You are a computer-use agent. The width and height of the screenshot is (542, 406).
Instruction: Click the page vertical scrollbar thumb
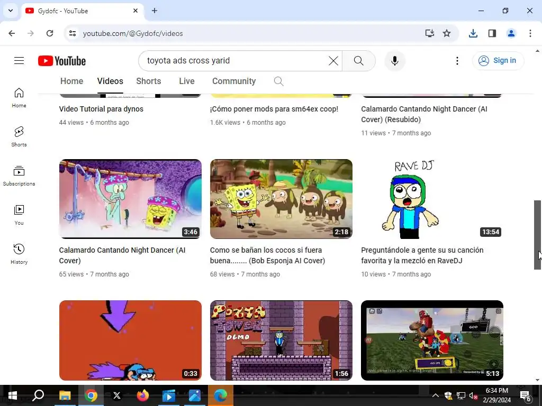coord(537,235)
